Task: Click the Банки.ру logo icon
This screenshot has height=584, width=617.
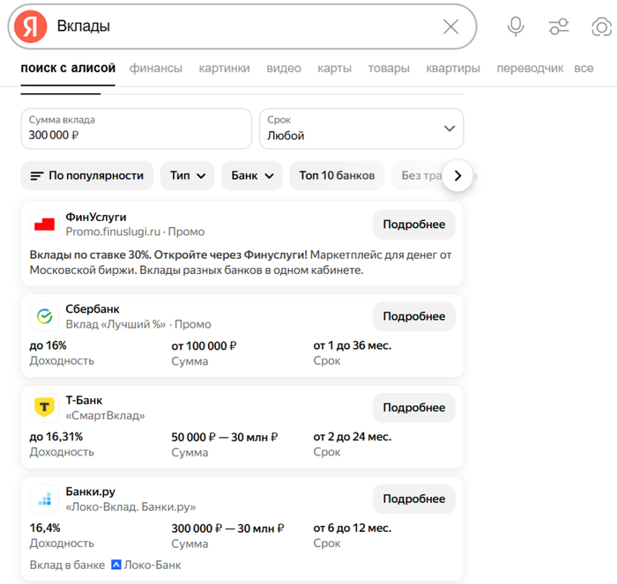Action: coord(44,499)
